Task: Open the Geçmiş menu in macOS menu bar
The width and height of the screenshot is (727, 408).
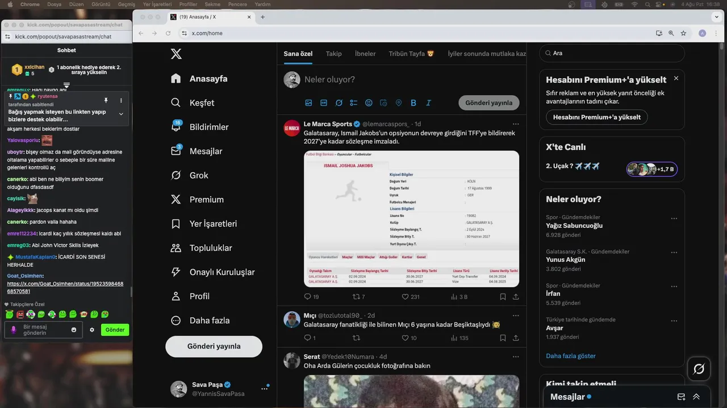Action: (x=126, y=4)
